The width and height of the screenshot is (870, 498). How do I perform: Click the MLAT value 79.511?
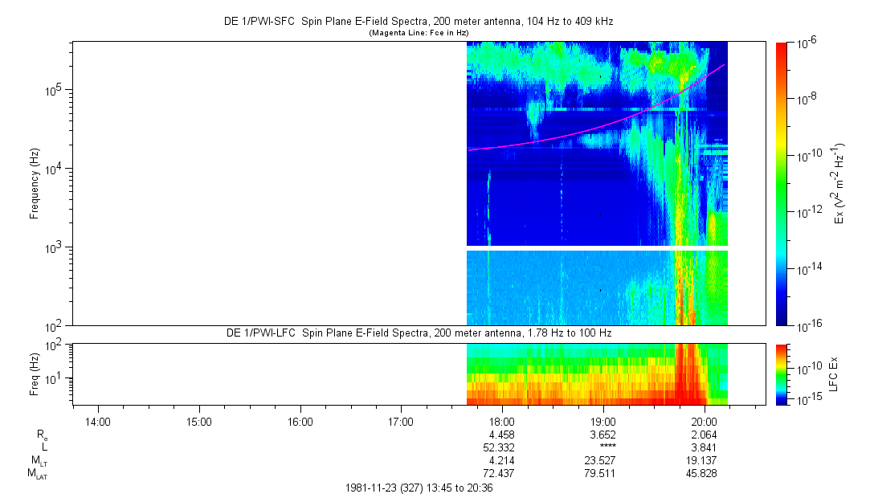pyautogui.click(x=603, y=474)
